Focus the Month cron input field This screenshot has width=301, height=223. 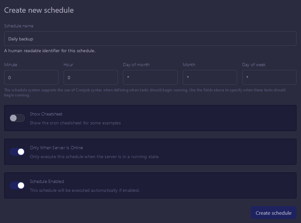pyautogui.click(x=210, y=77)
